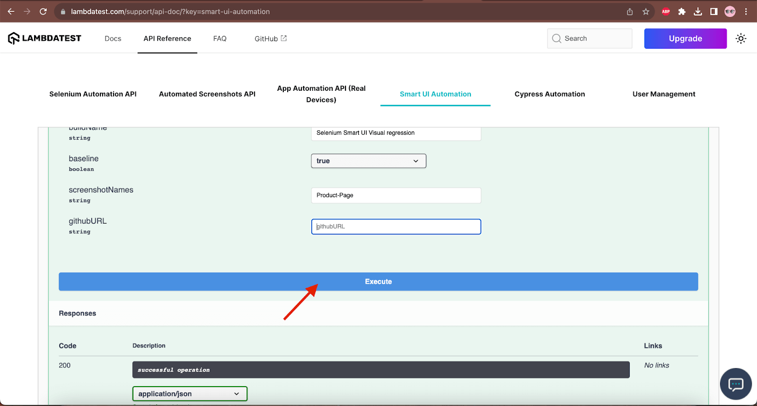Click the Code column header
Image resolution: width=757 pixels, height=406 pixels.
tap(68, 346)
